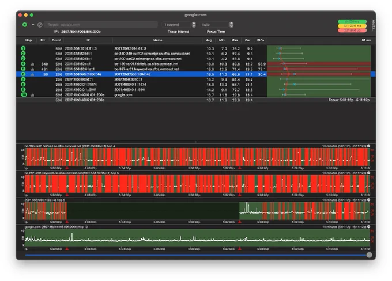Sort by the Hop column header
The height and width of the screenshot is (281, 392).
[x=28, y=40]
